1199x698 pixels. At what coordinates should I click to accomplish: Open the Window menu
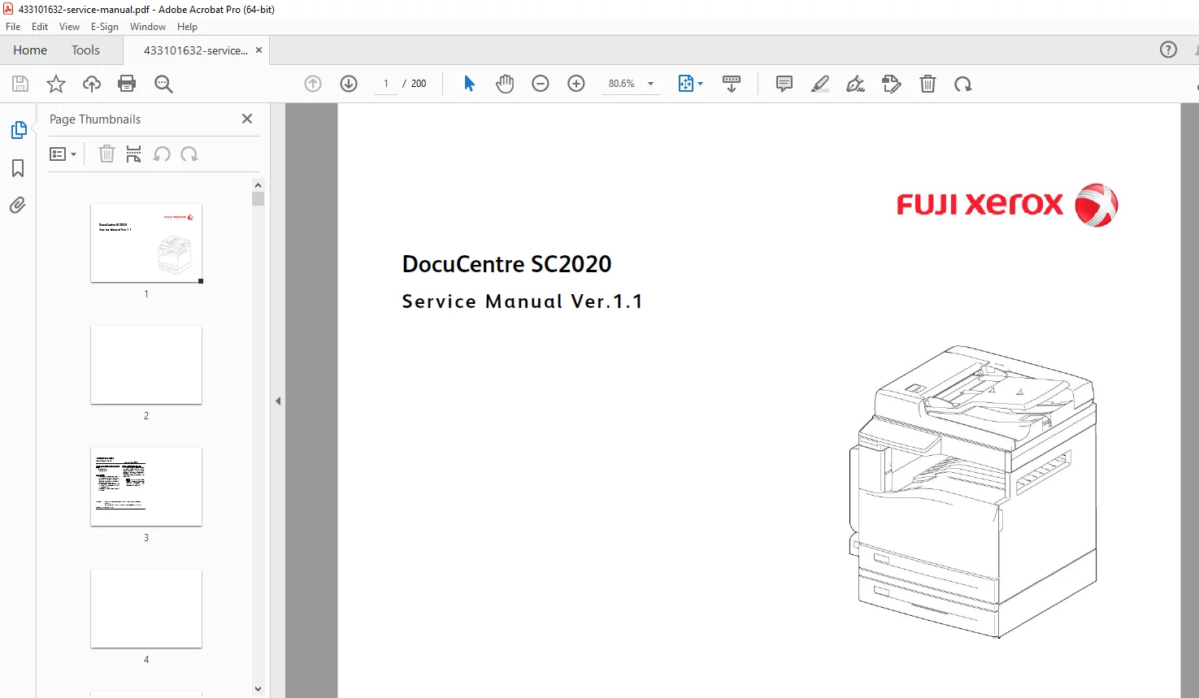coord(148,27)
